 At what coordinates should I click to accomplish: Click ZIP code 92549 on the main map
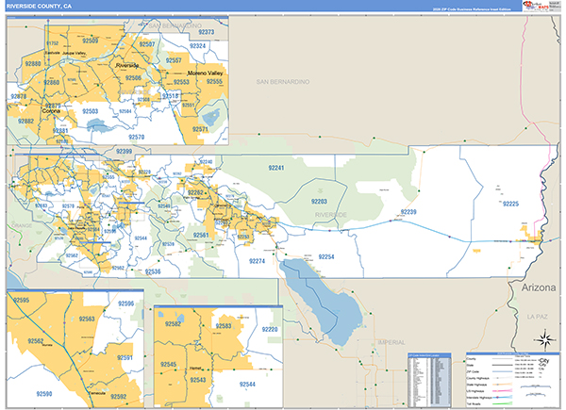click(164, 206)
